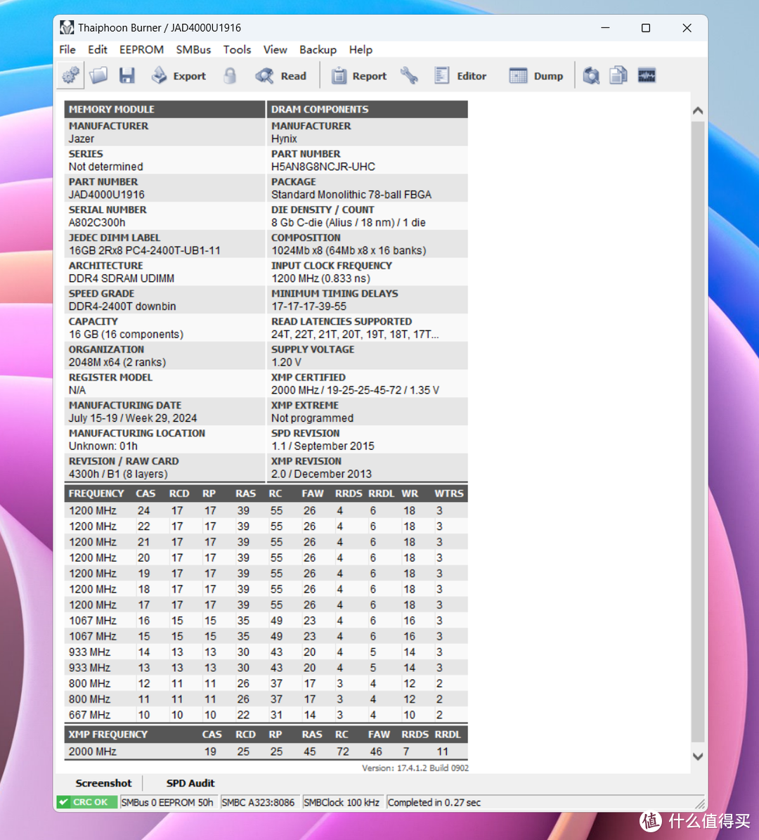Click the Thaiphoon Burner title bar app icon
The height and width of the screenshot is (840, 759).
tap(67, 27)
